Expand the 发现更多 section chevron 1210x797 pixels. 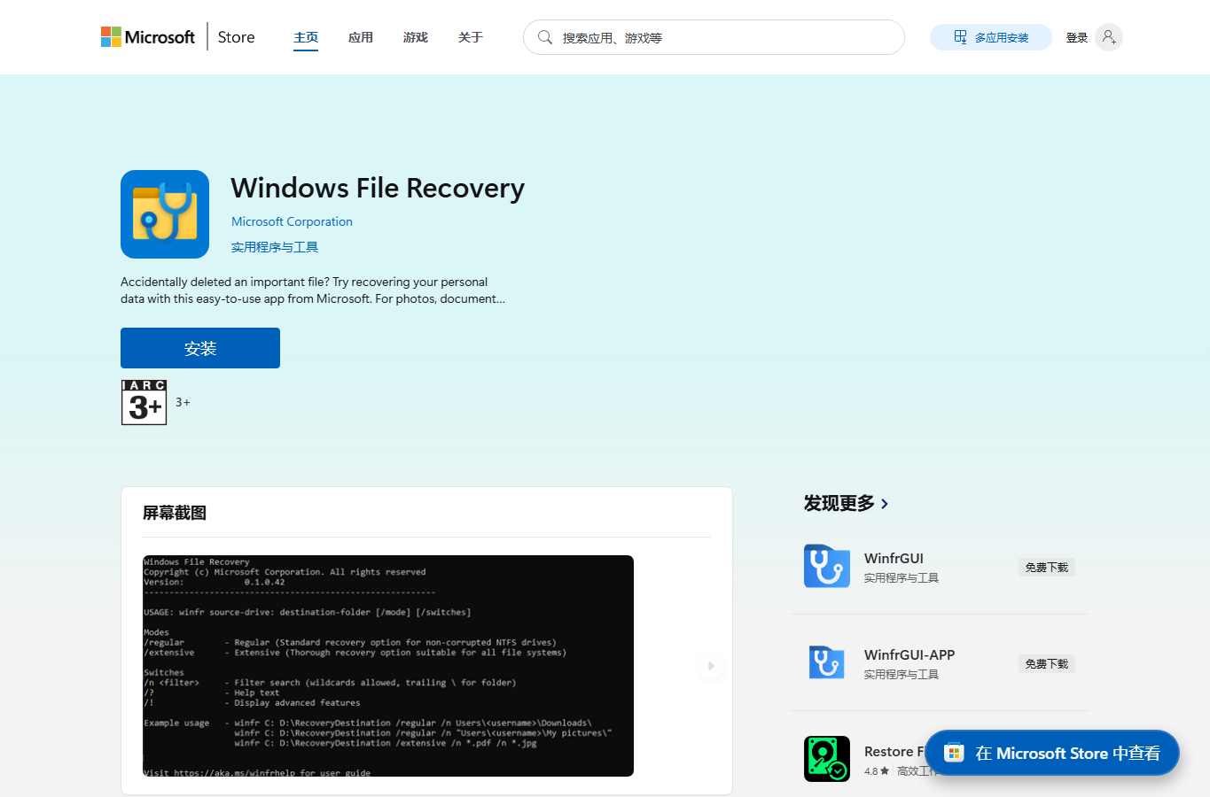(x=885, y=504)
